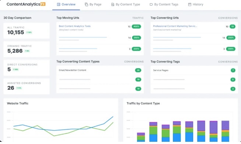Click the By Content Type file icon
241x144 pixels.
coord(113,4)
